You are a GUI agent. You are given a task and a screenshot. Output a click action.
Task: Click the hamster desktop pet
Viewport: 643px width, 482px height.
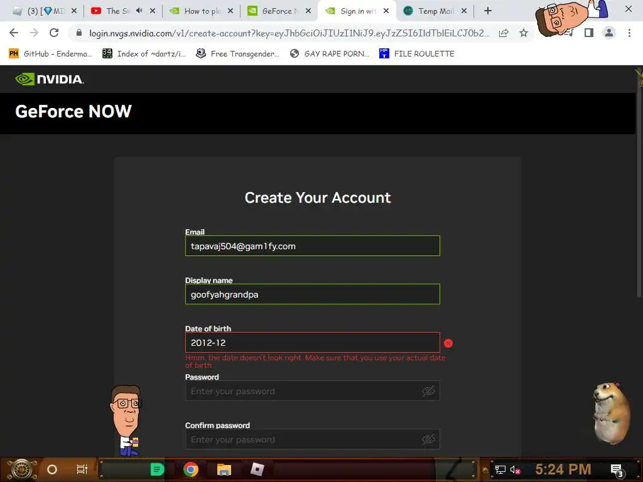pos(612,413)
